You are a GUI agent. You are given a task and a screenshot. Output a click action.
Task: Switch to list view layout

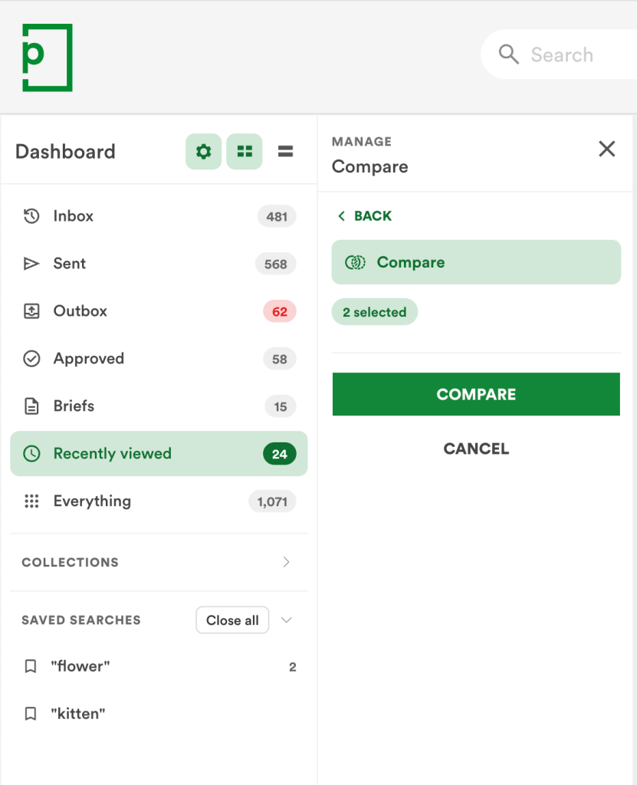(285, 151)
